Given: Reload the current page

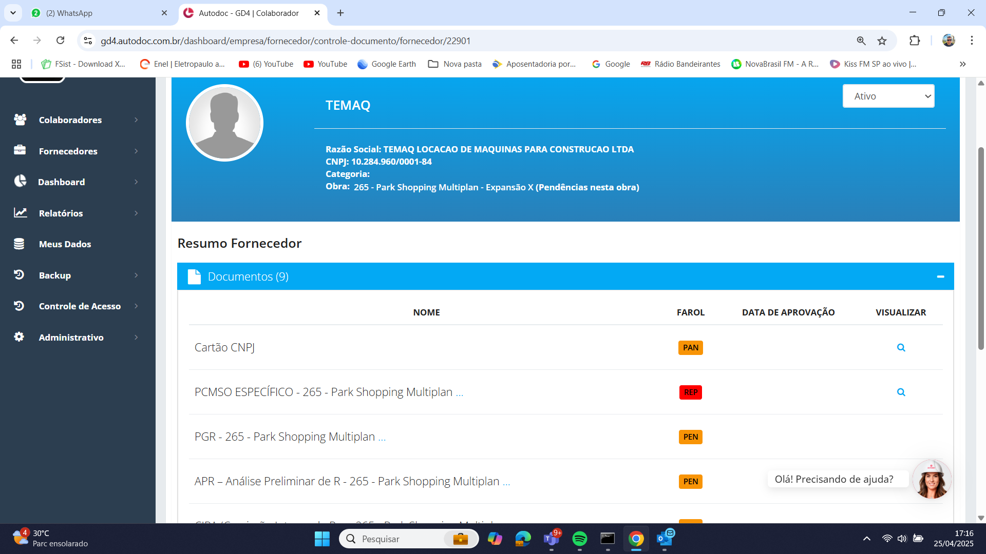Looking at the screenshot, I should click(61, 41).
